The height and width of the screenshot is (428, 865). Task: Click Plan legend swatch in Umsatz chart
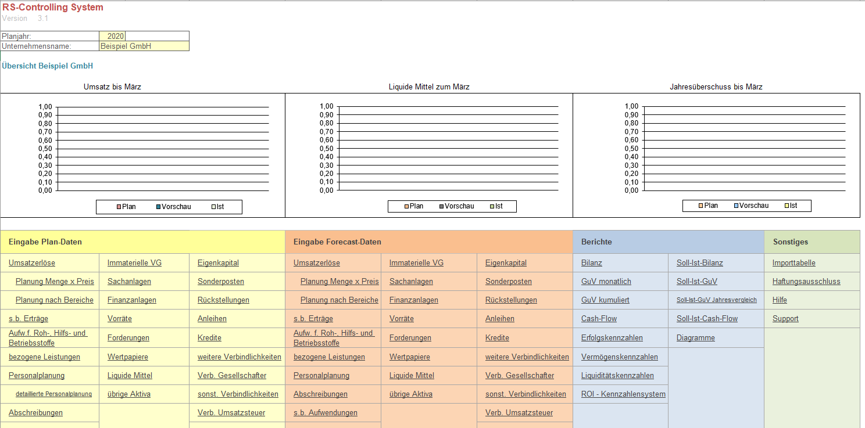(118, 207)
